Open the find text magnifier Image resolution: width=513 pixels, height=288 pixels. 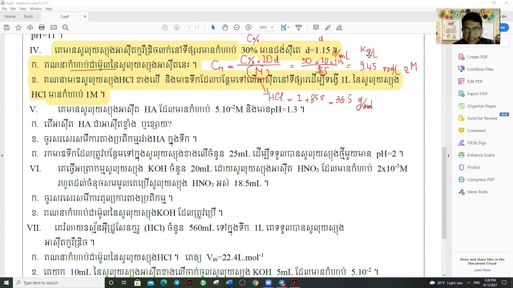click(65, 28)
